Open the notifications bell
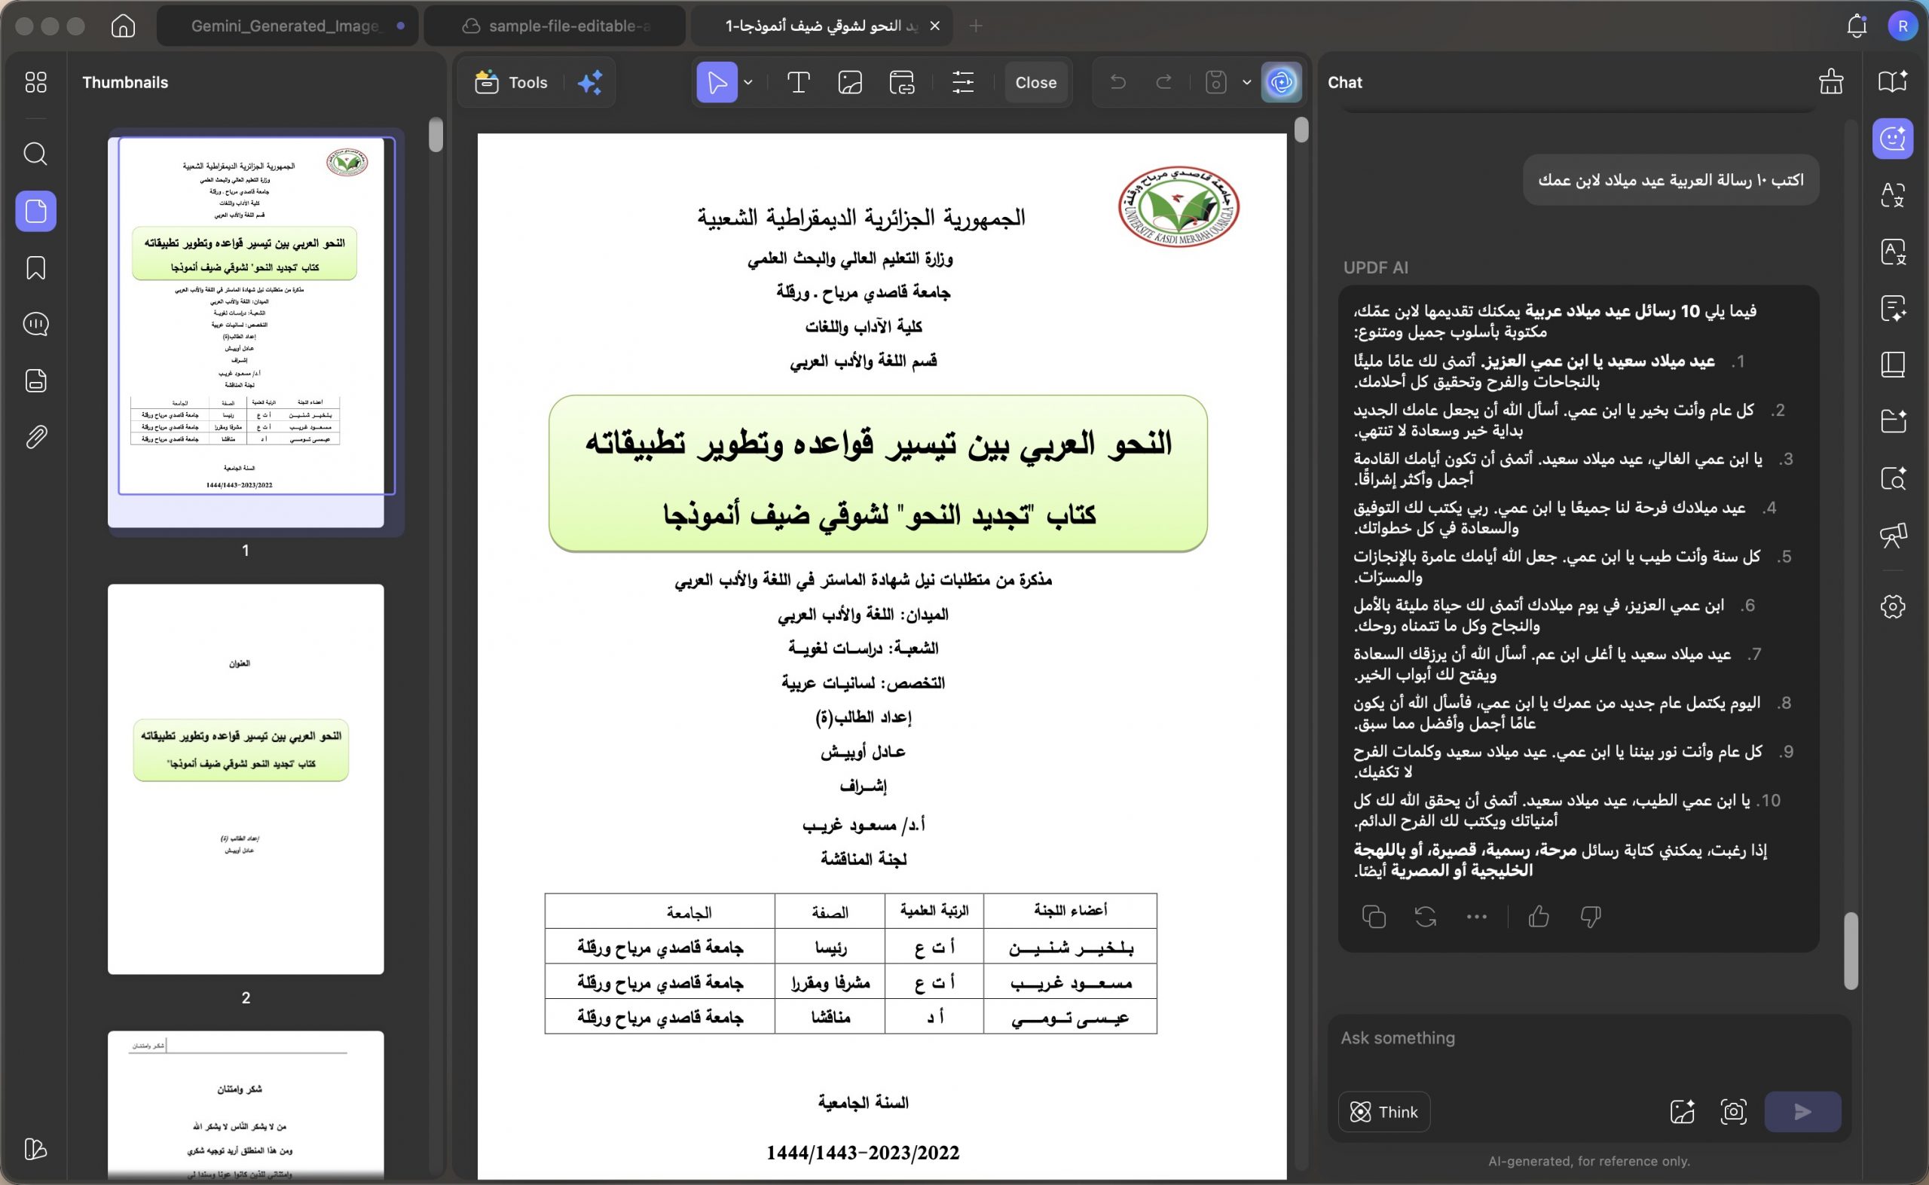Screen dimensions: 1929x1185 1856,26
